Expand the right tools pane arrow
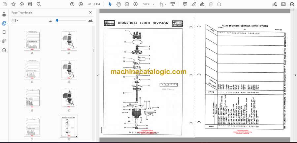297x143 pixels. click(295, 75)
